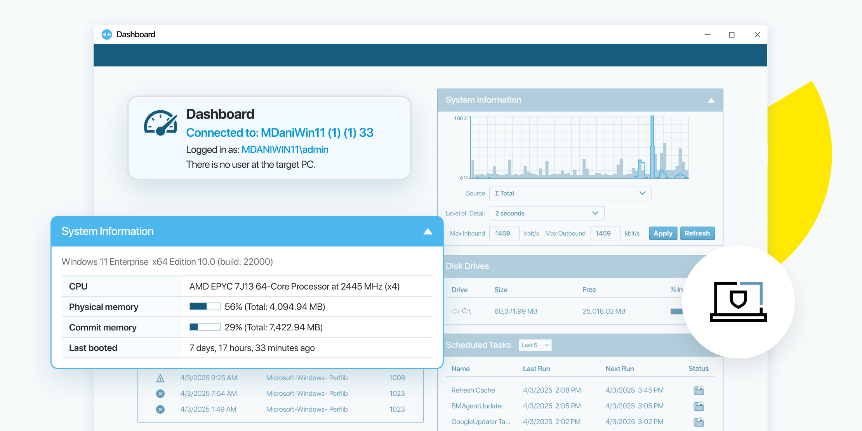Click the C:\ drive icon
Image resolution: width=862 pixels, height=431 pixels.
455,311
